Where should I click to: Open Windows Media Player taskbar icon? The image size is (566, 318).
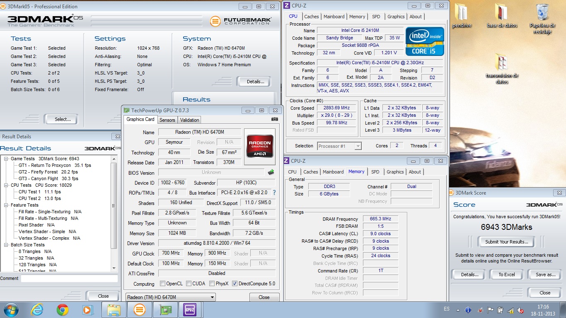click(x=87, y=310)
